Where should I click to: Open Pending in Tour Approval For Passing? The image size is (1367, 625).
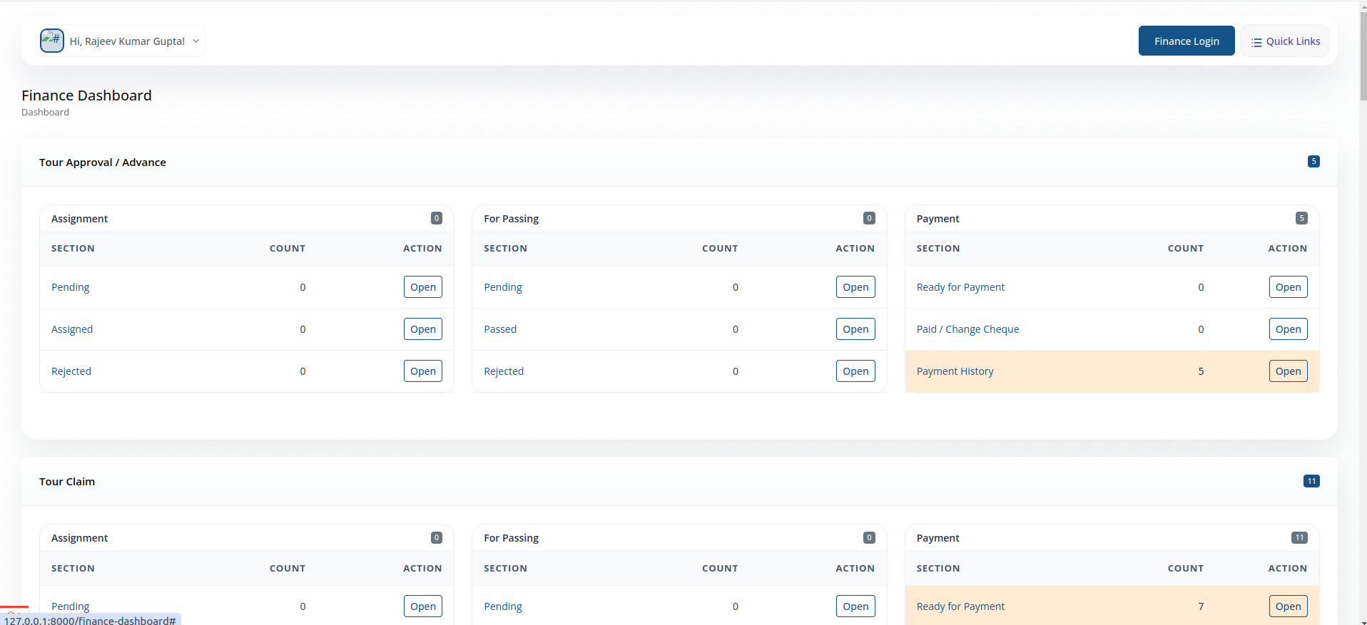[855, 286]
